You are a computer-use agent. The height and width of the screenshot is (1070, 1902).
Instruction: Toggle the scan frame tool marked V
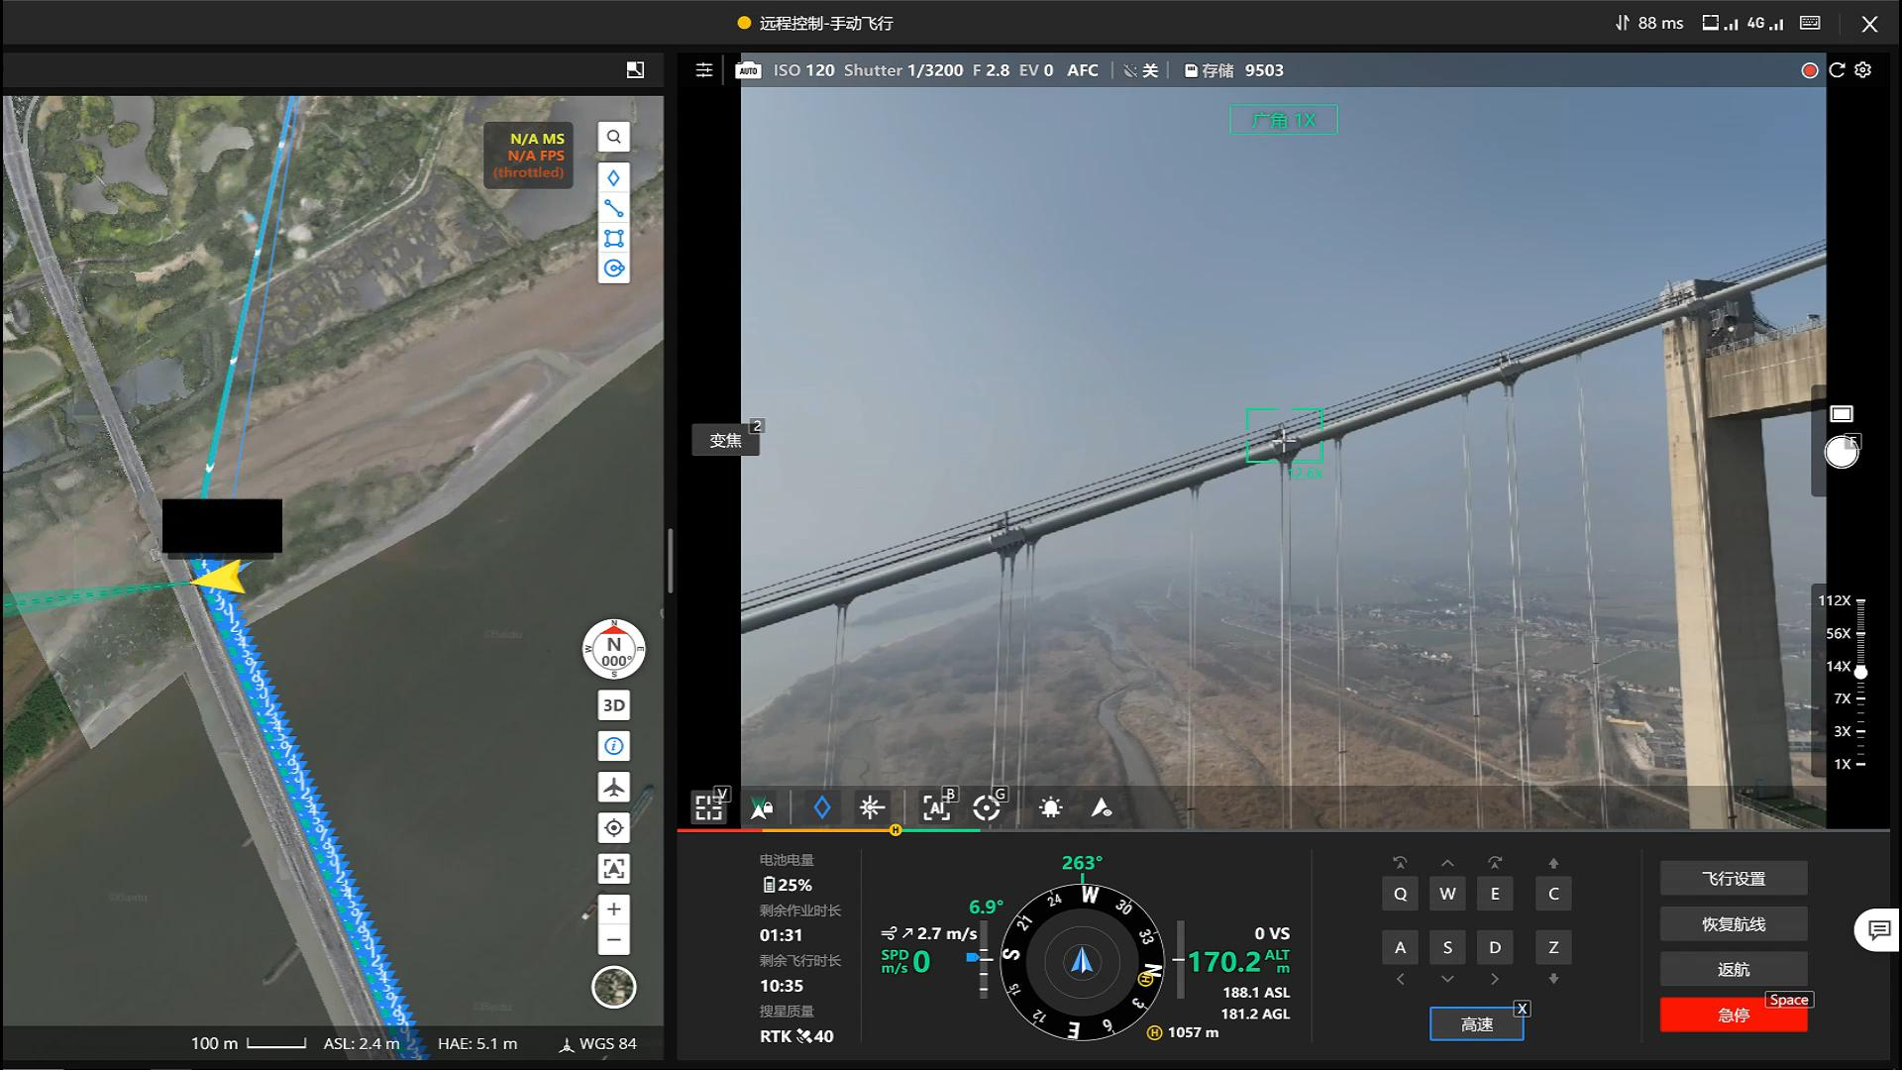click(709, 808)
